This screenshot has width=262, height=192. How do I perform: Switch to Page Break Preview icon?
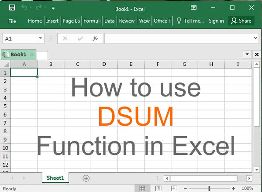tap(174, 189)
